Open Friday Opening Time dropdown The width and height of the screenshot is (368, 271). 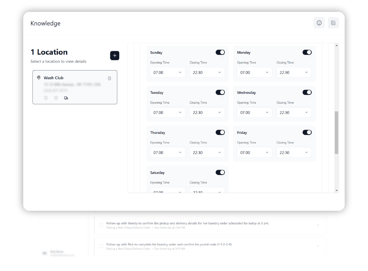[255, 153]
